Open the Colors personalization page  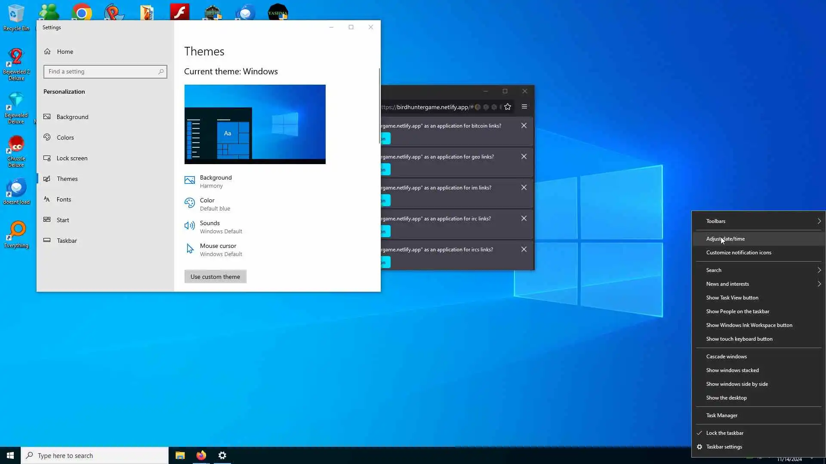point(65,137)
